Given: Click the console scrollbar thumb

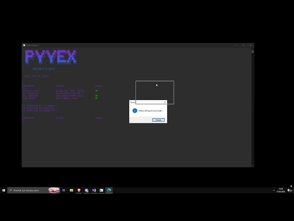Looking at the screenshot, I should point(253,52).
